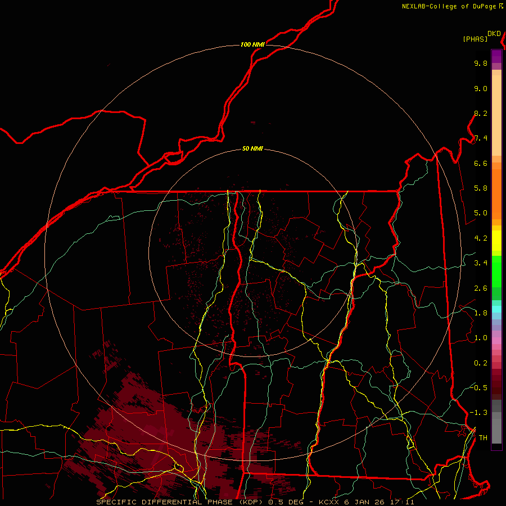Click the 5.0 value on the color scale
Viewport: 506px width, 506px height.
point(481,213)
